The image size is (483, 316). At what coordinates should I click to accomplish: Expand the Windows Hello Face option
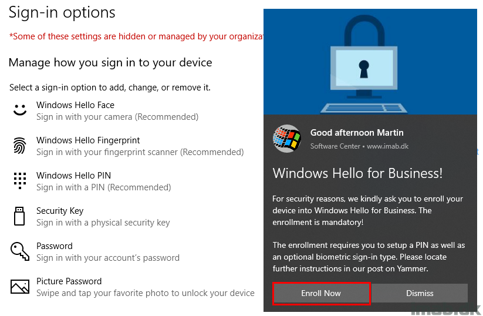click(x=117, y=110)
